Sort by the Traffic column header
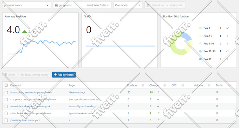This screenshot has width=239, height=128. [x=219, y=85]
